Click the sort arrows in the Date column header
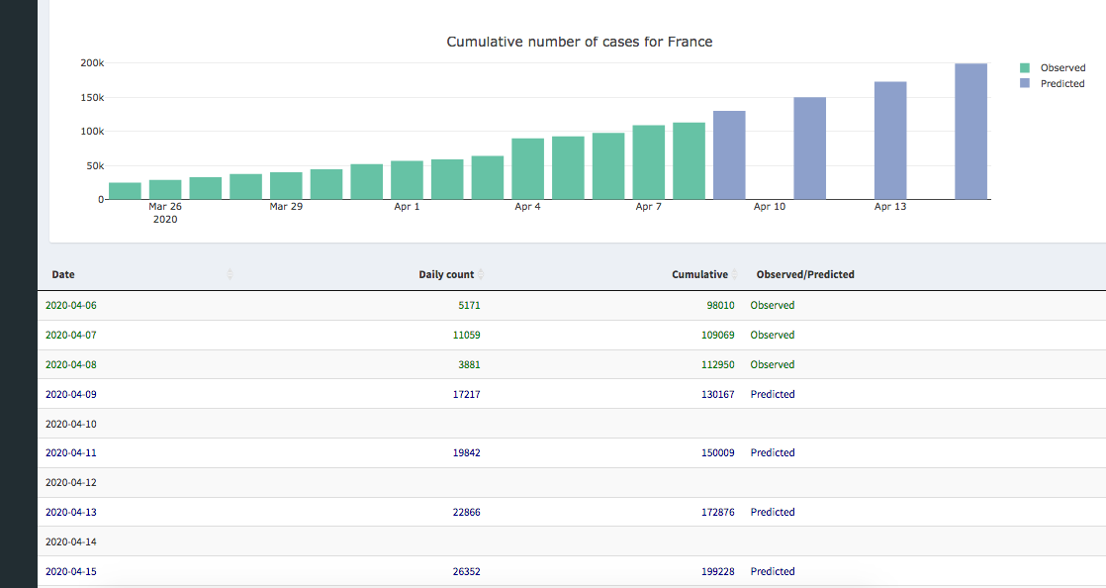The height and width of the screenshot is (588, 1106). [230, 274]
